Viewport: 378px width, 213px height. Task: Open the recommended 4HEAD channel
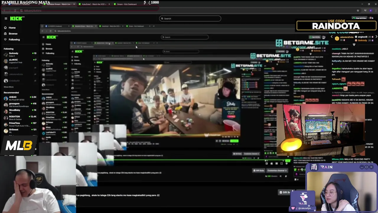(20, 98)
